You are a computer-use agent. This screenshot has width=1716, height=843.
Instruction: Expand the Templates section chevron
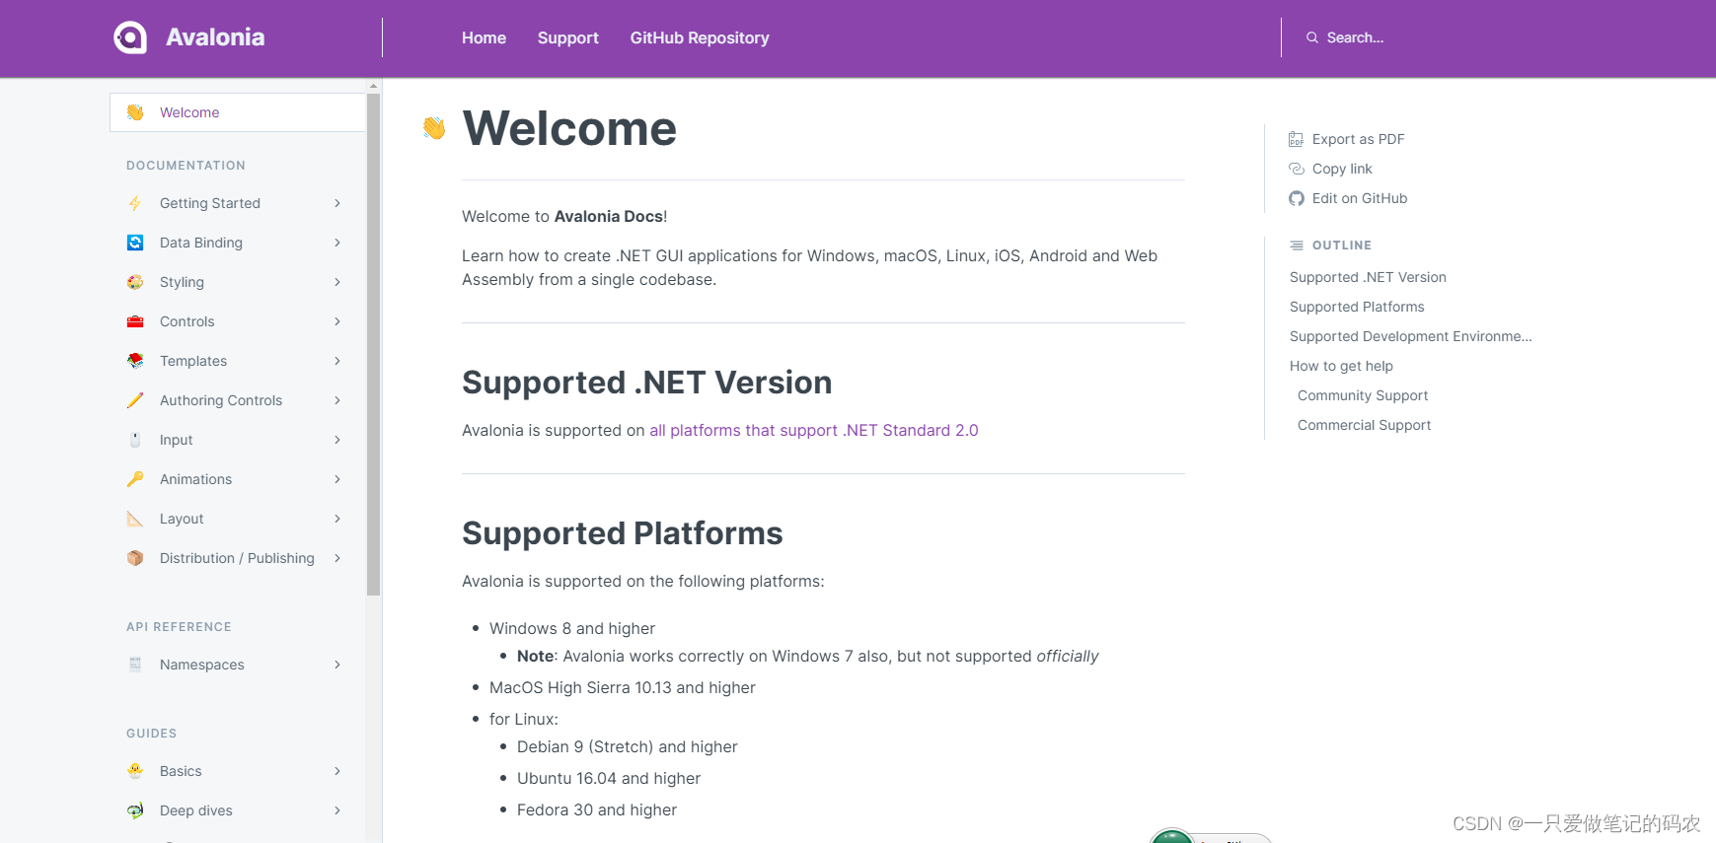coord(337,361)
